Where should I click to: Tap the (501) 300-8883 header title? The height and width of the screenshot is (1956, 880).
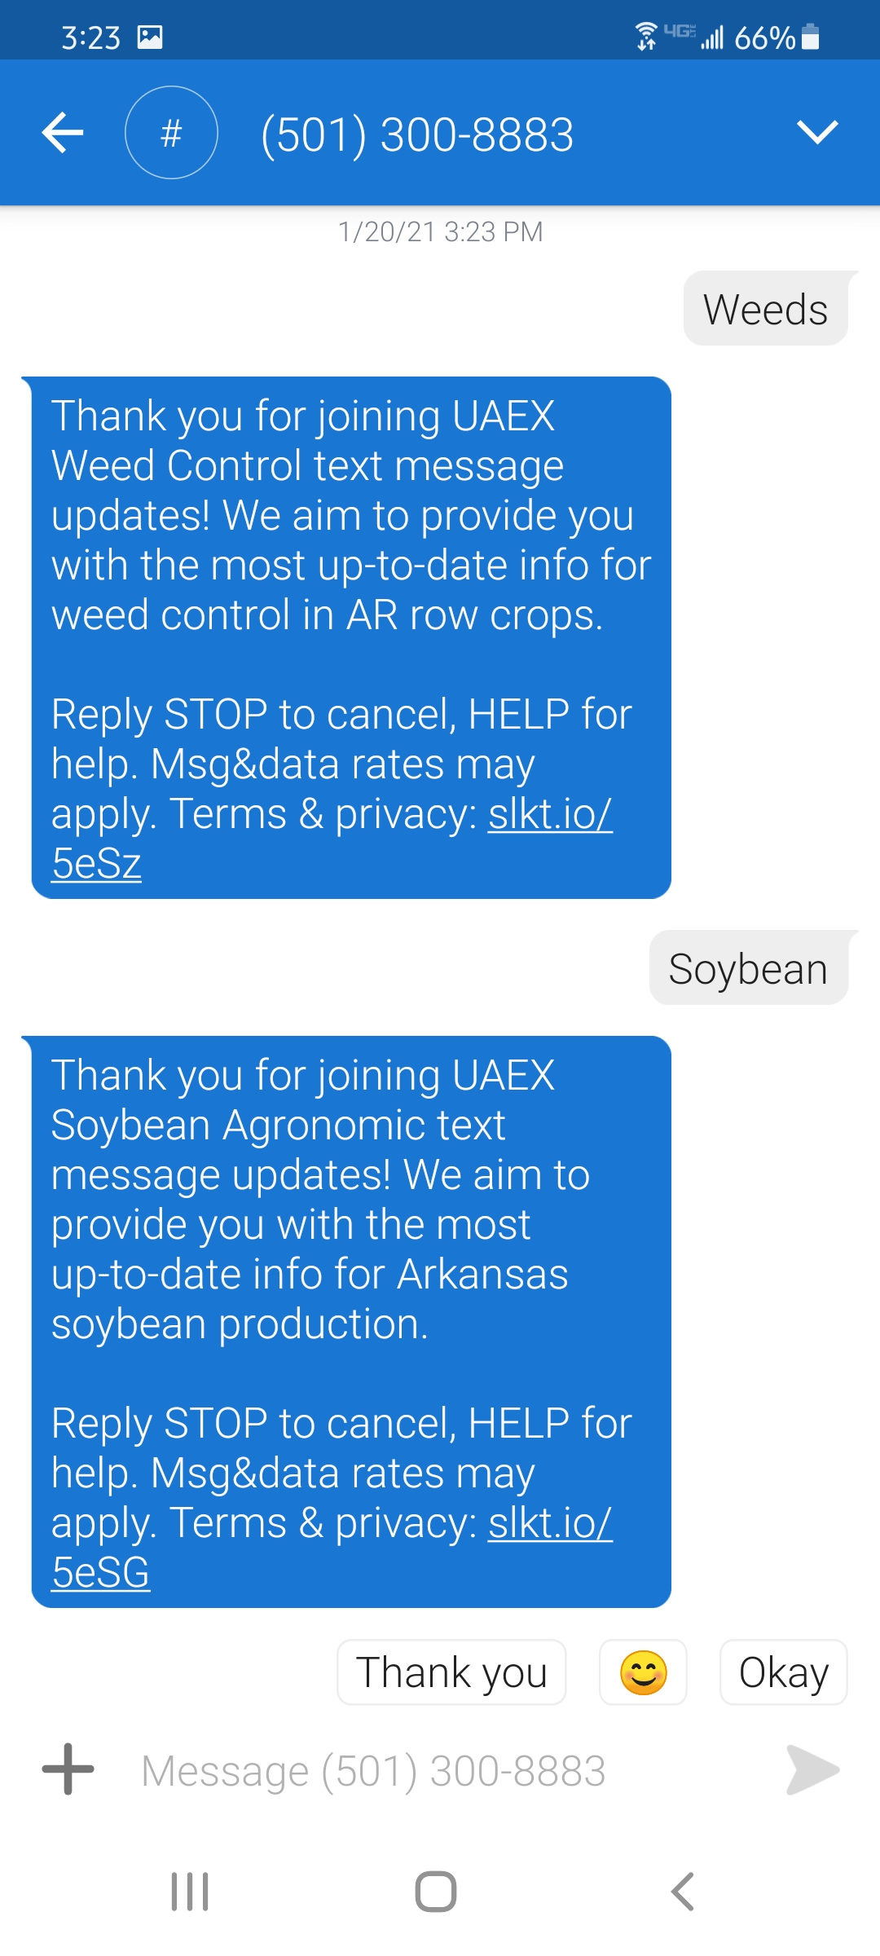[417, 134]
